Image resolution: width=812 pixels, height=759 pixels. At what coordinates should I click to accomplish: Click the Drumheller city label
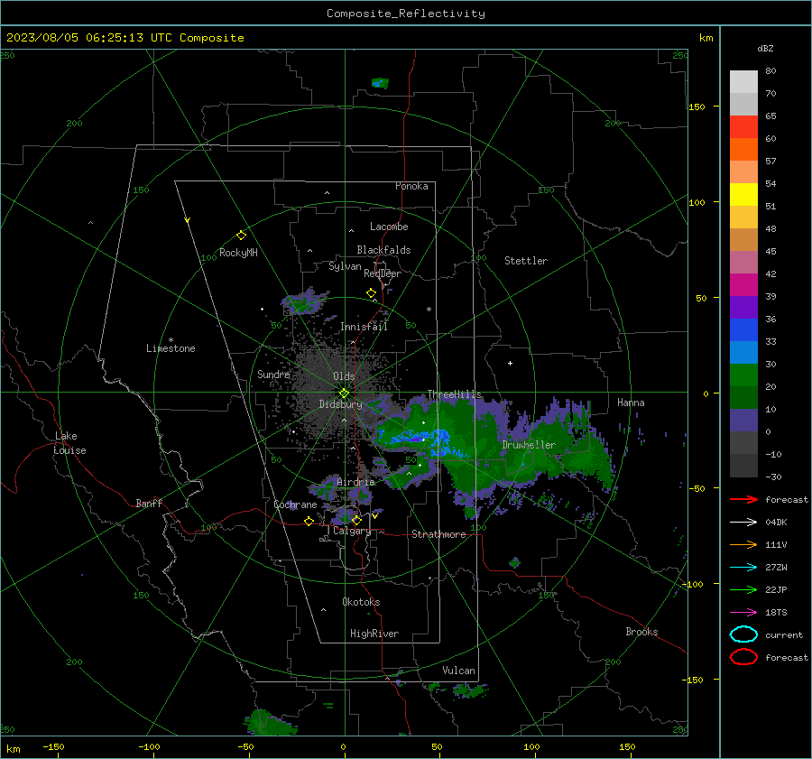pos(529,445)
